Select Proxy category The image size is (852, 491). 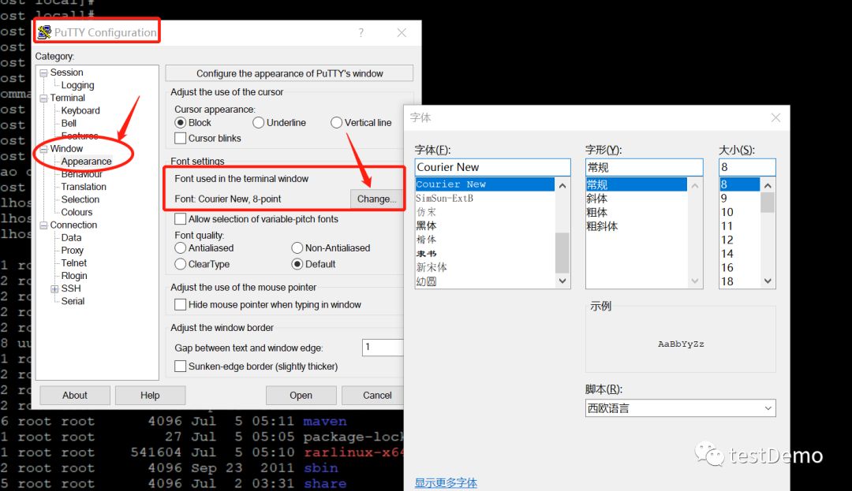point(73,250)
